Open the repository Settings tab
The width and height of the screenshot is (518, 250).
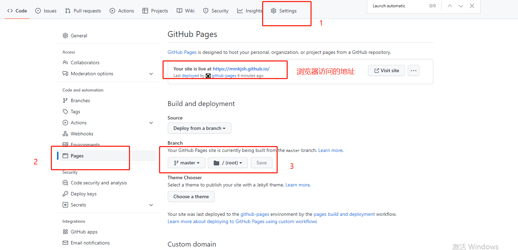[x=284, y=11]
